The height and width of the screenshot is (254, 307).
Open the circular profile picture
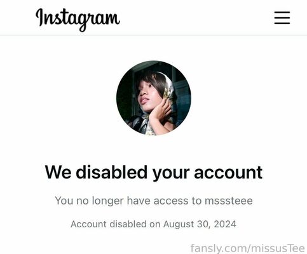pyautogui.click(x=154, y=98)
